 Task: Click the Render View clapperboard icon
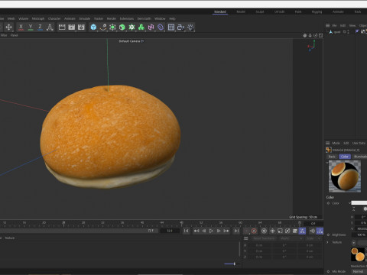click(62, 27)
